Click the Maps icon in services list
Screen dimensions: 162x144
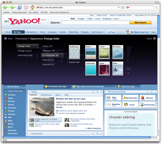coord(6,121)
